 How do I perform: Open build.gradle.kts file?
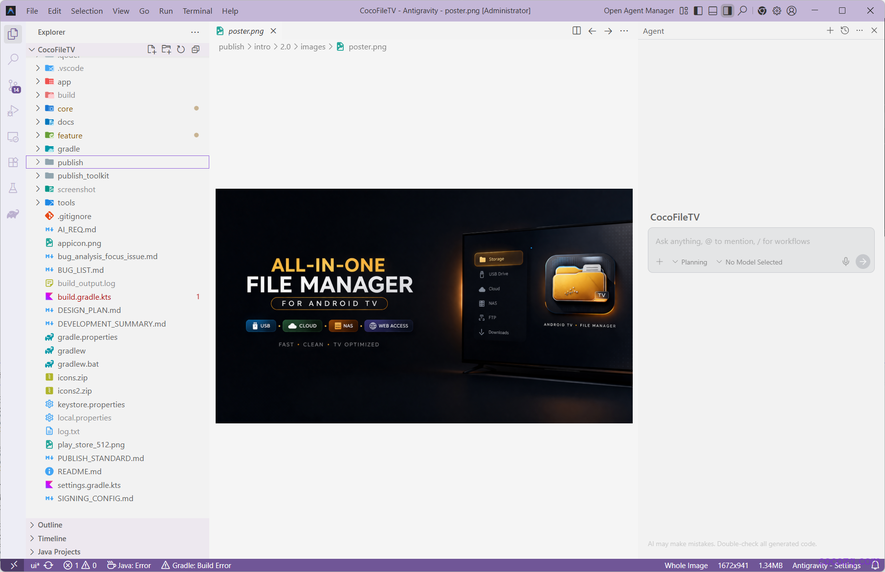click(x=117, y=297)
